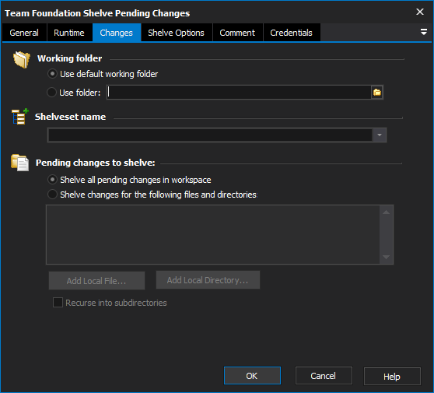The height and width of the screenshot is (393, 434).
Task: Focus the Use folder path input field
Action: pos(239,93)
